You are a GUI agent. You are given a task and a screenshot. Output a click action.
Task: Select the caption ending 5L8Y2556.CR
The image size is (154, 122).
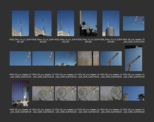coord(43,76)
